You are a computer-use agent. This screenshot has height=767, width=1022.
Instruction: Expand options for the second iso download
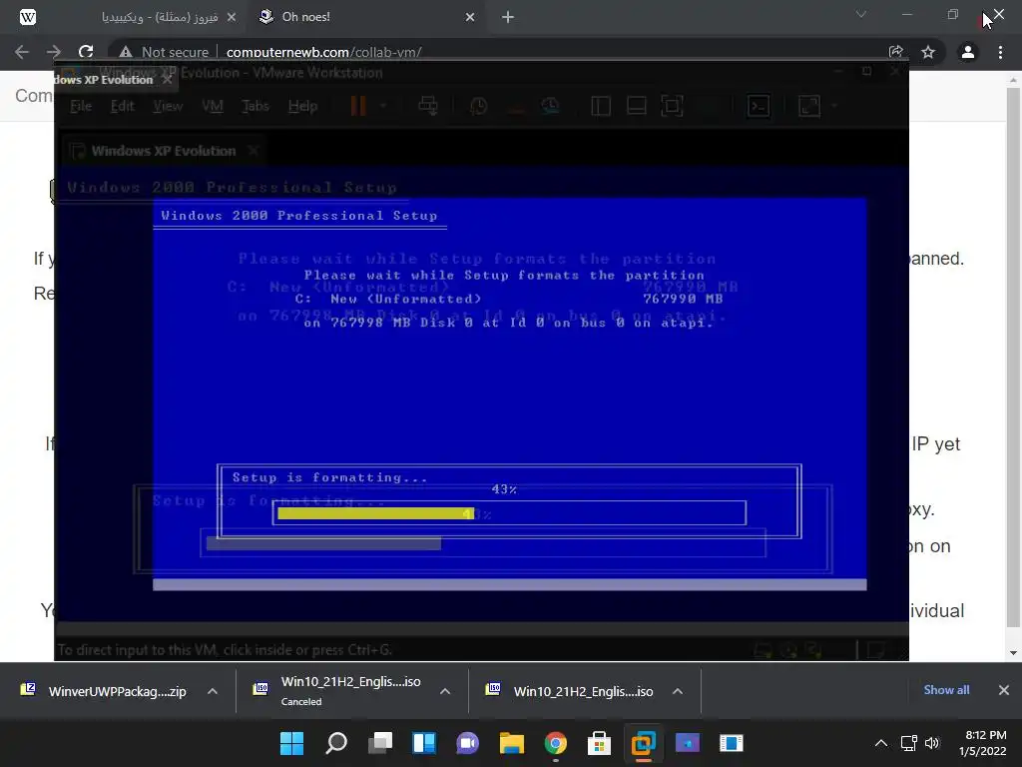(x=678, y=691)
